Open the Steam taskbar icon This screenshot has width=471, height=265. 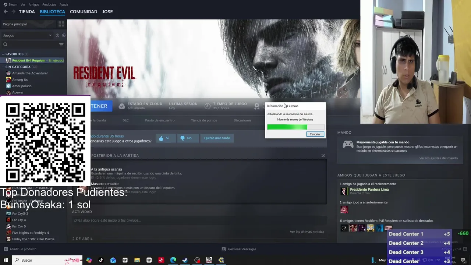tap(185, 260)
